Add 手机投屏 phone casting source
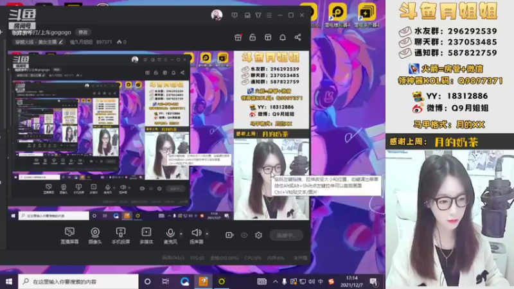 click(x=121, y=235)
